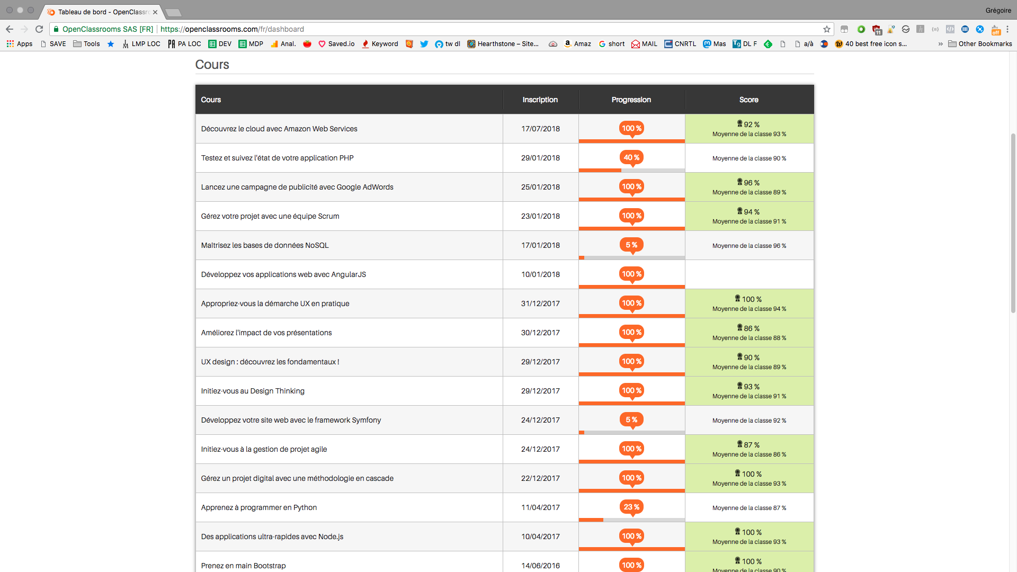1017x572 pixels.
Task: Click the 40 % progress bar for PHP course
Action: [x=631, y=171]
